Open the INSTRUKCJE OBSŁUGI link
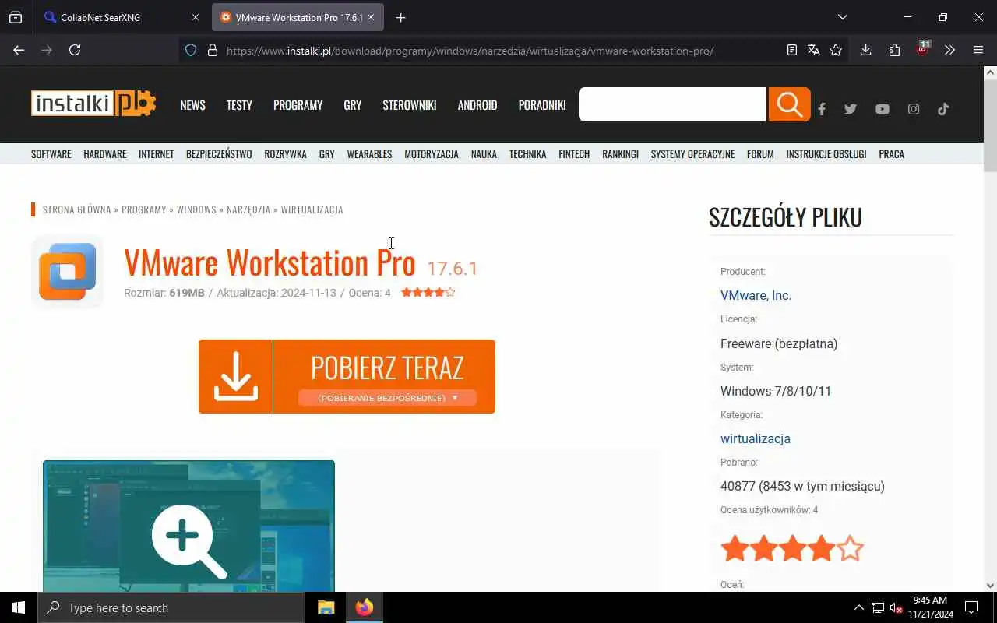997x623 pixels. (826, 154)
